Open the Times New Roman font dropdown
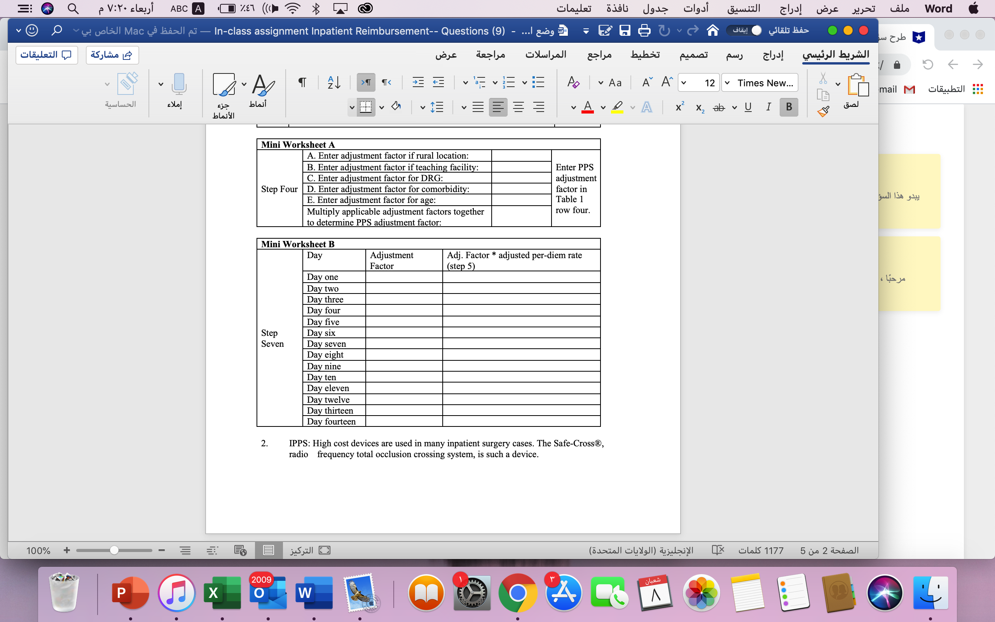Screen dimensions: 995x622 pos(759,83)
